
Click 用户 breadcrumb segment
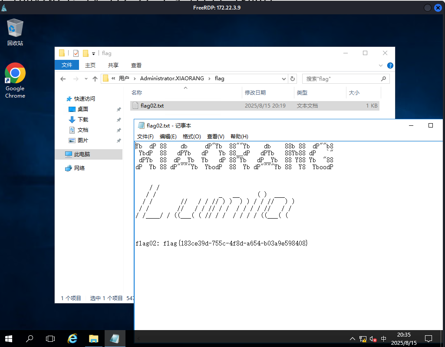(x=124, y=79)
